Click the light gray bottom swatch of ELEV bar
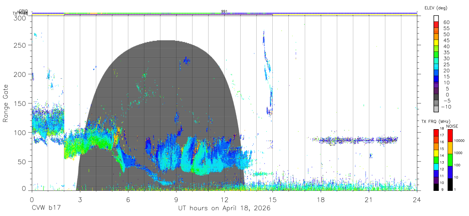Screen dimensions: 469x216 (437, 109)
